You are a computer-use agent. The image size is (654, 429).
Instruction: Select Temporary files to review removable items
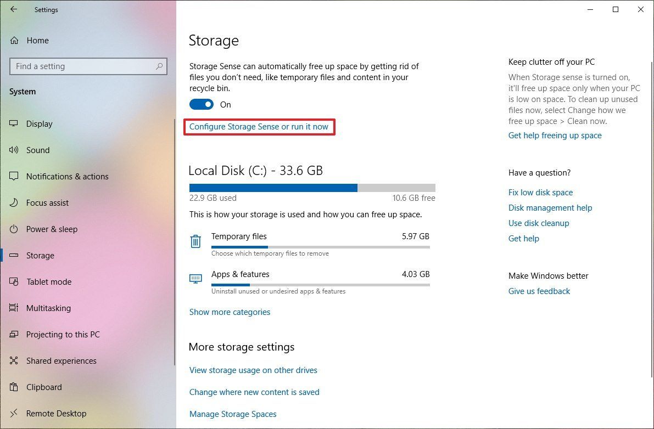point(239,236)
